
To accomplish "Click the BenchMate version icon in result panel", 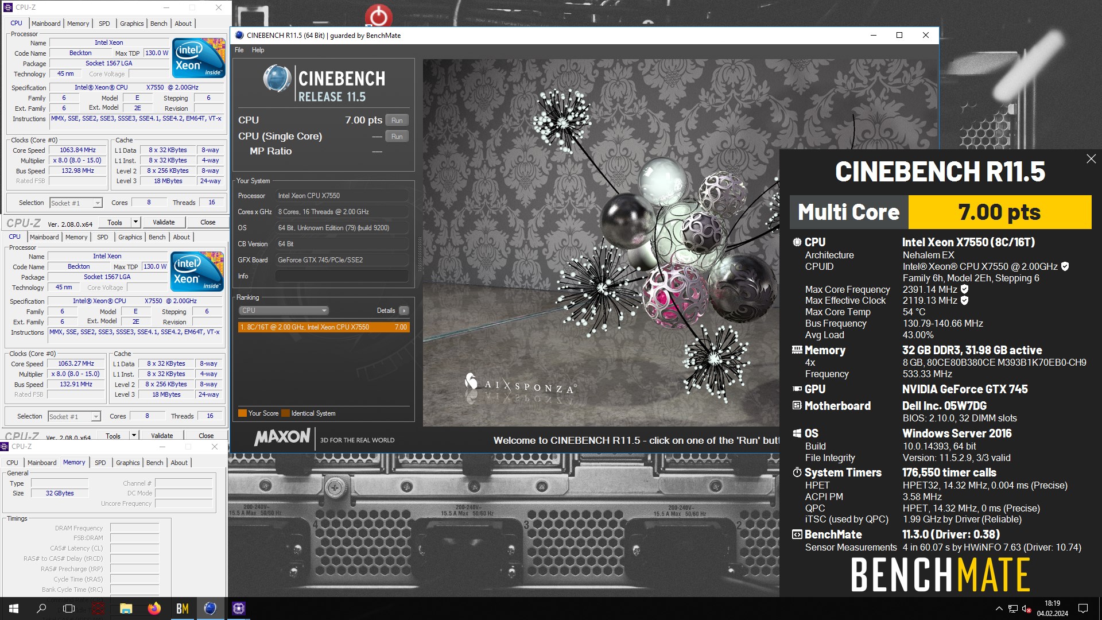I will (x=797, y=534).
